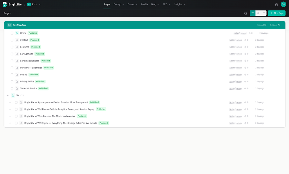Viewport: 289px width, 174px height.
Task: Click the For Agencies page icon
Action: (x=17, y=54)
